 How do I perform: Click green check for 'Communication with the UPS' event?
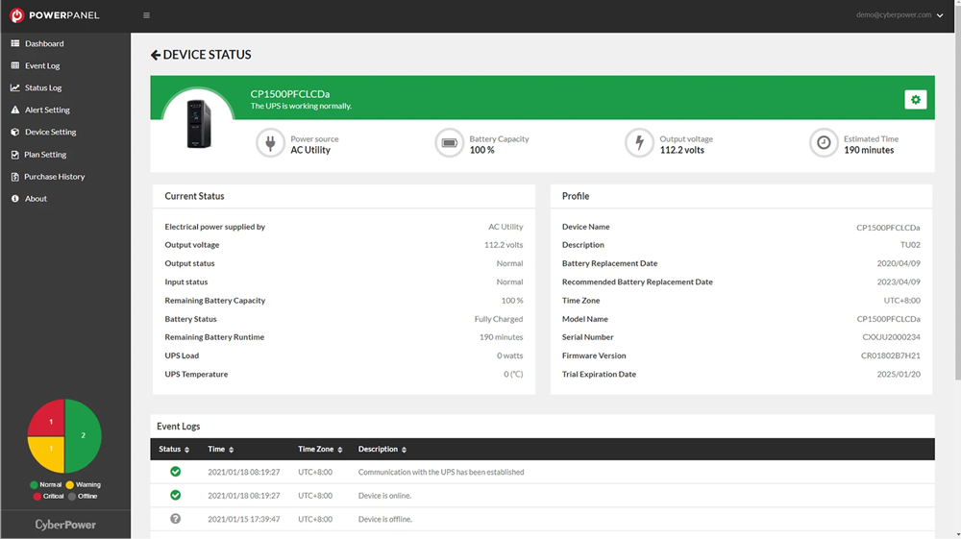[x=175, y=472]
